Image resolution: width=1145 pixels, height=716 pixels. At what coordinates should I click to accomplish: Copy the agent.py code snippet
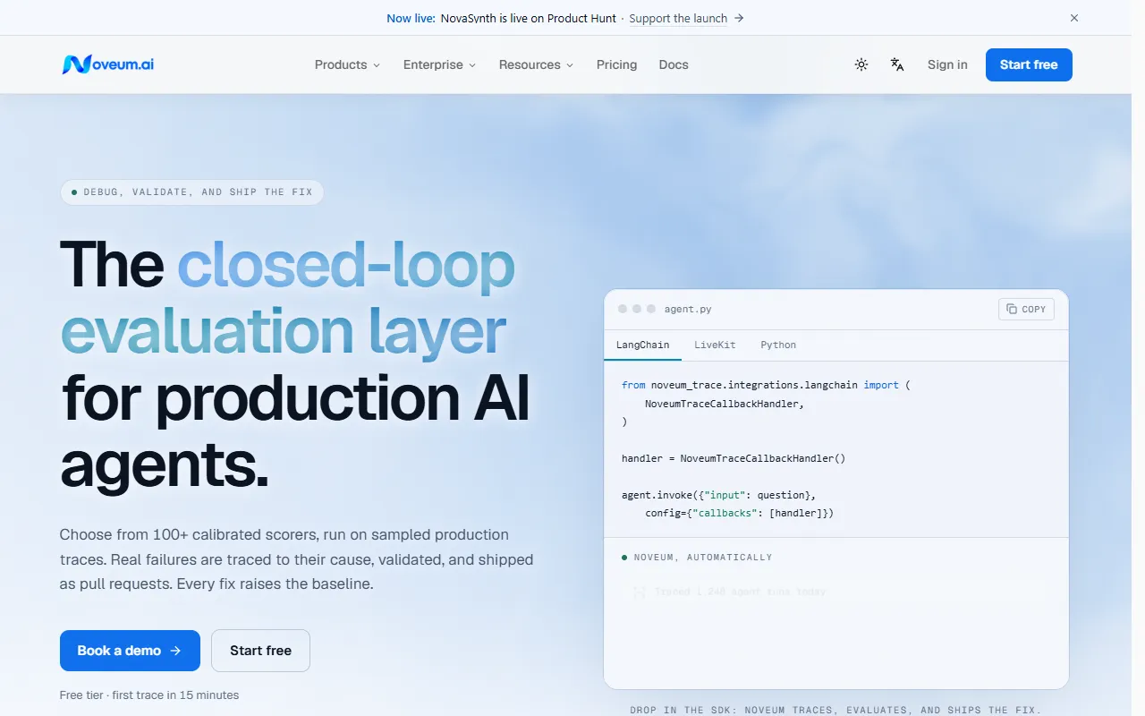point(1026,309)
